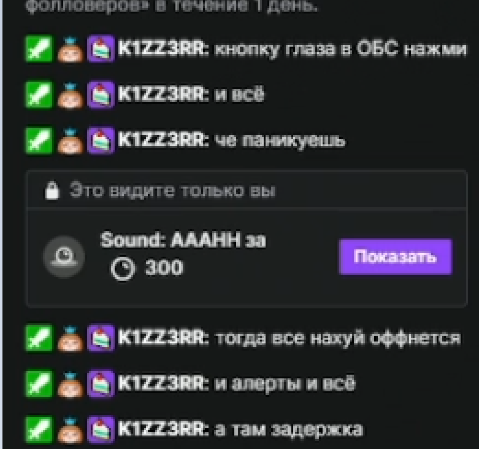479x449 pixels.
Task: Click the кнопку глаза в ОБС нажми message
Action: point(340,49)
